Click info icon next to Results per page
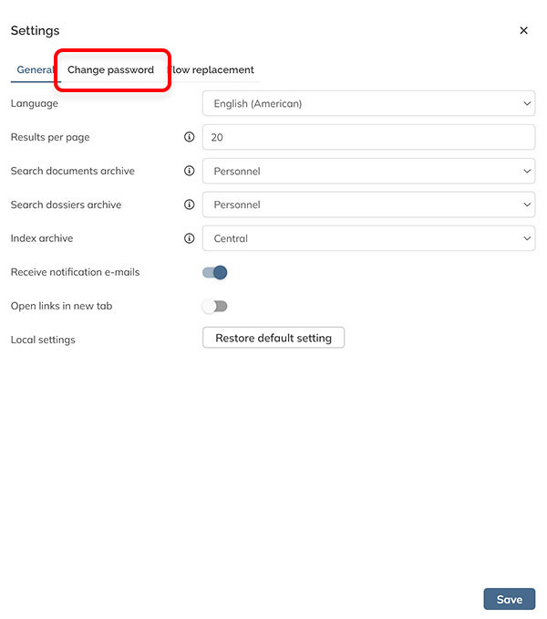The image size is (547, 619). [x=190, y=137]
